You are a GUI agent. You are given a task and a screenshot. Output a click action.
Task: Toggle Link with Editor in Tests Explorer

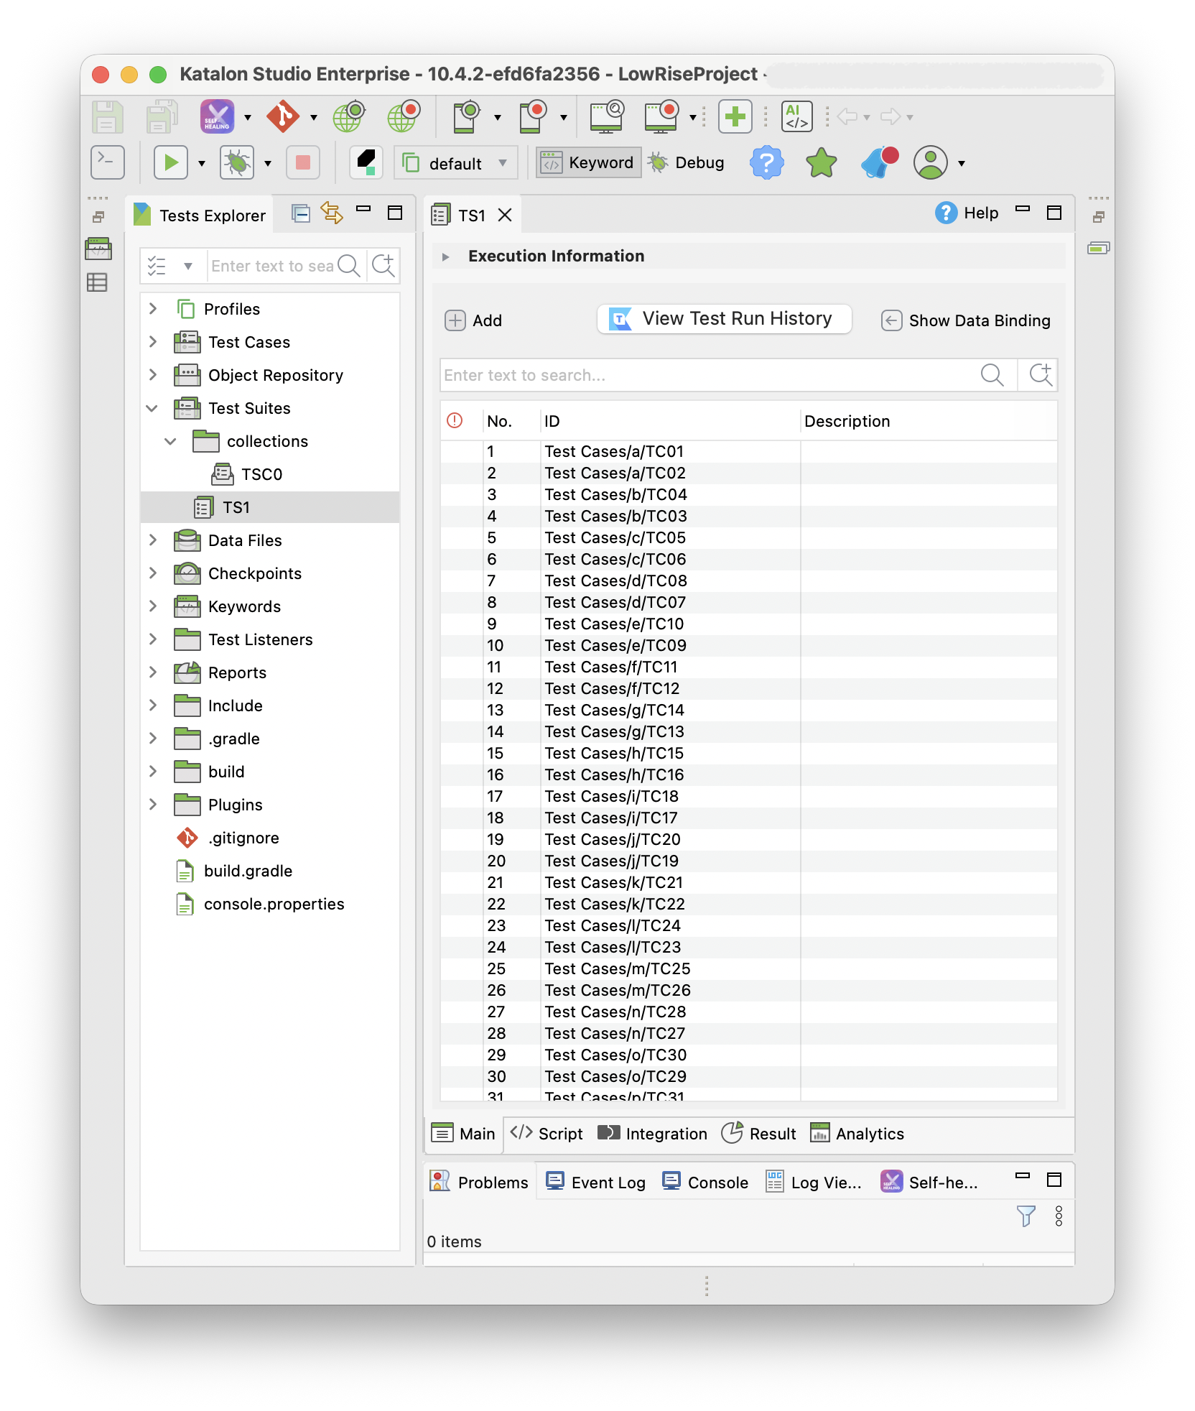point(332,213)
